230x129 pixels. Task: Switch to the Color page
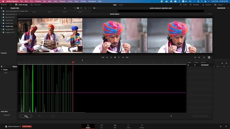128,126
